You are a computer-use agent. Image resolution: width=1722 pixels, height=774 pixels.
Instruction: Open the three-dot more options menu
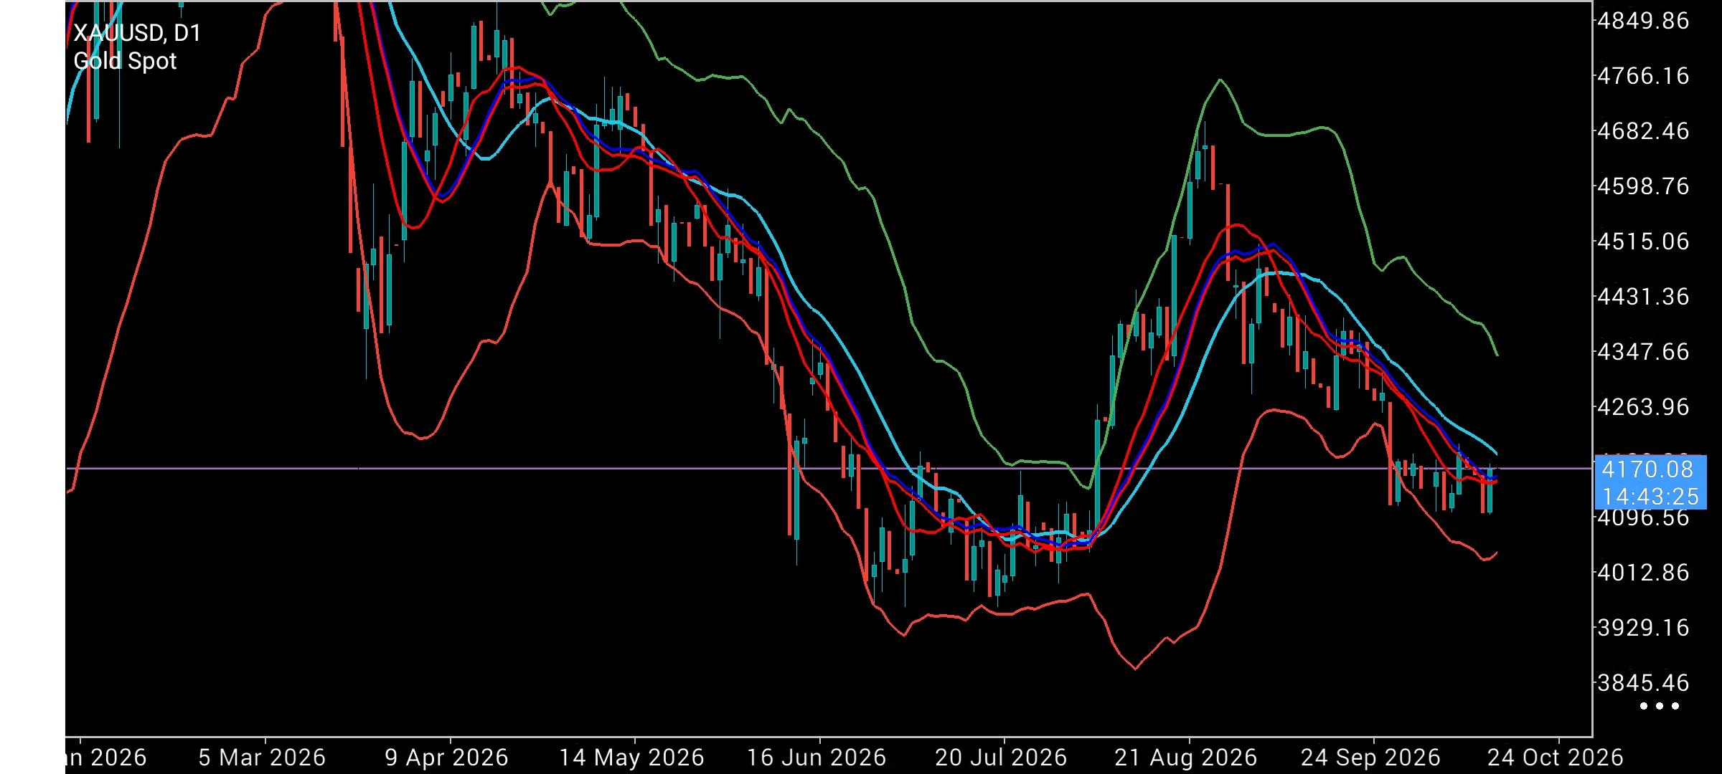[x=1660, y=706]
